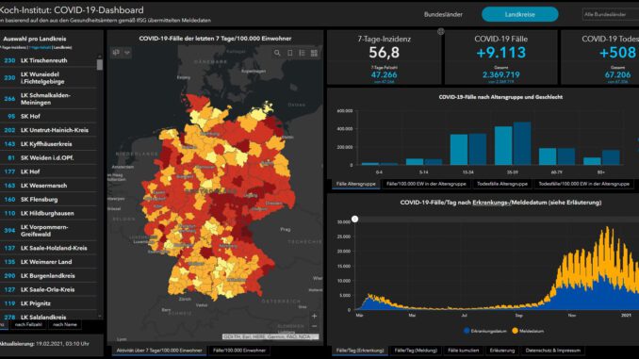
Task: Sort the list nach Name
Action: pyautogui.click(x=65, y=325)
